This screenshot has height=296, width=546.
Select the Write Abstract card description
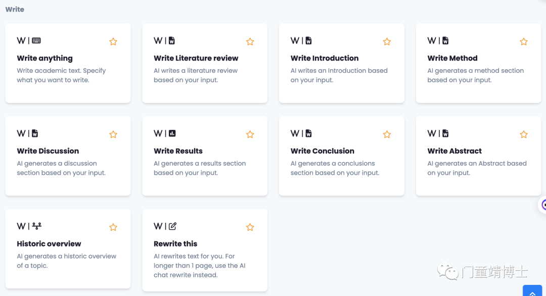point(477,168)
